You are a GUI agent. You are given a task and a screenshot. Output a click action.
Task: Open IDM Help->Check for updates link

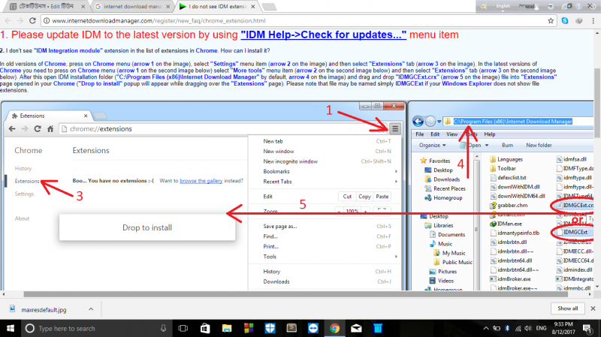[323, 35]
